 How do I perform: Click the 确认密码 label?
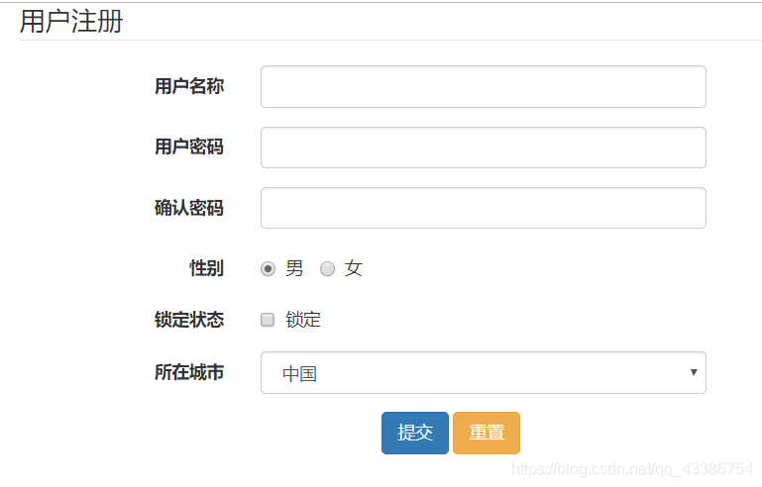189,208
